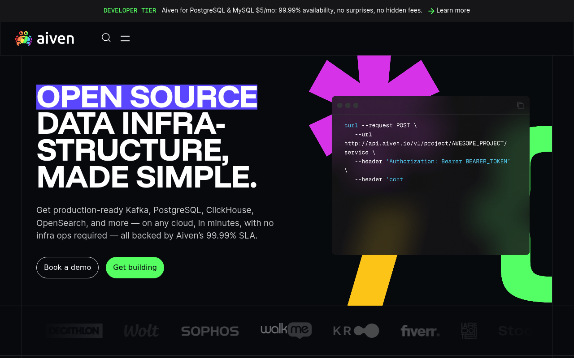
Task: Open the search icon in header
Action: click(x=106, y=38)
